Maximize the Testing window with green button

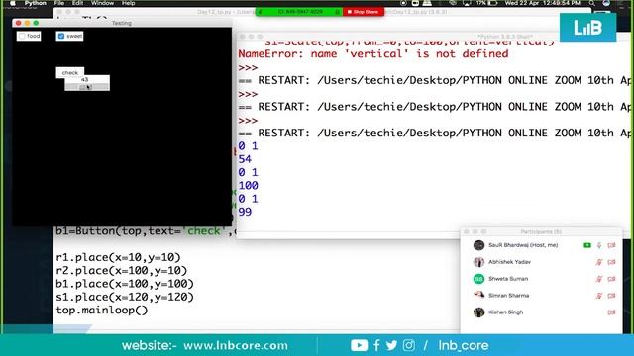click(36, 23)
